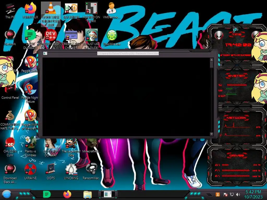Click the console window's title bar icon
Image resolution: width=267 pixels, height=200 pixels.
click(x=45, y=53)
